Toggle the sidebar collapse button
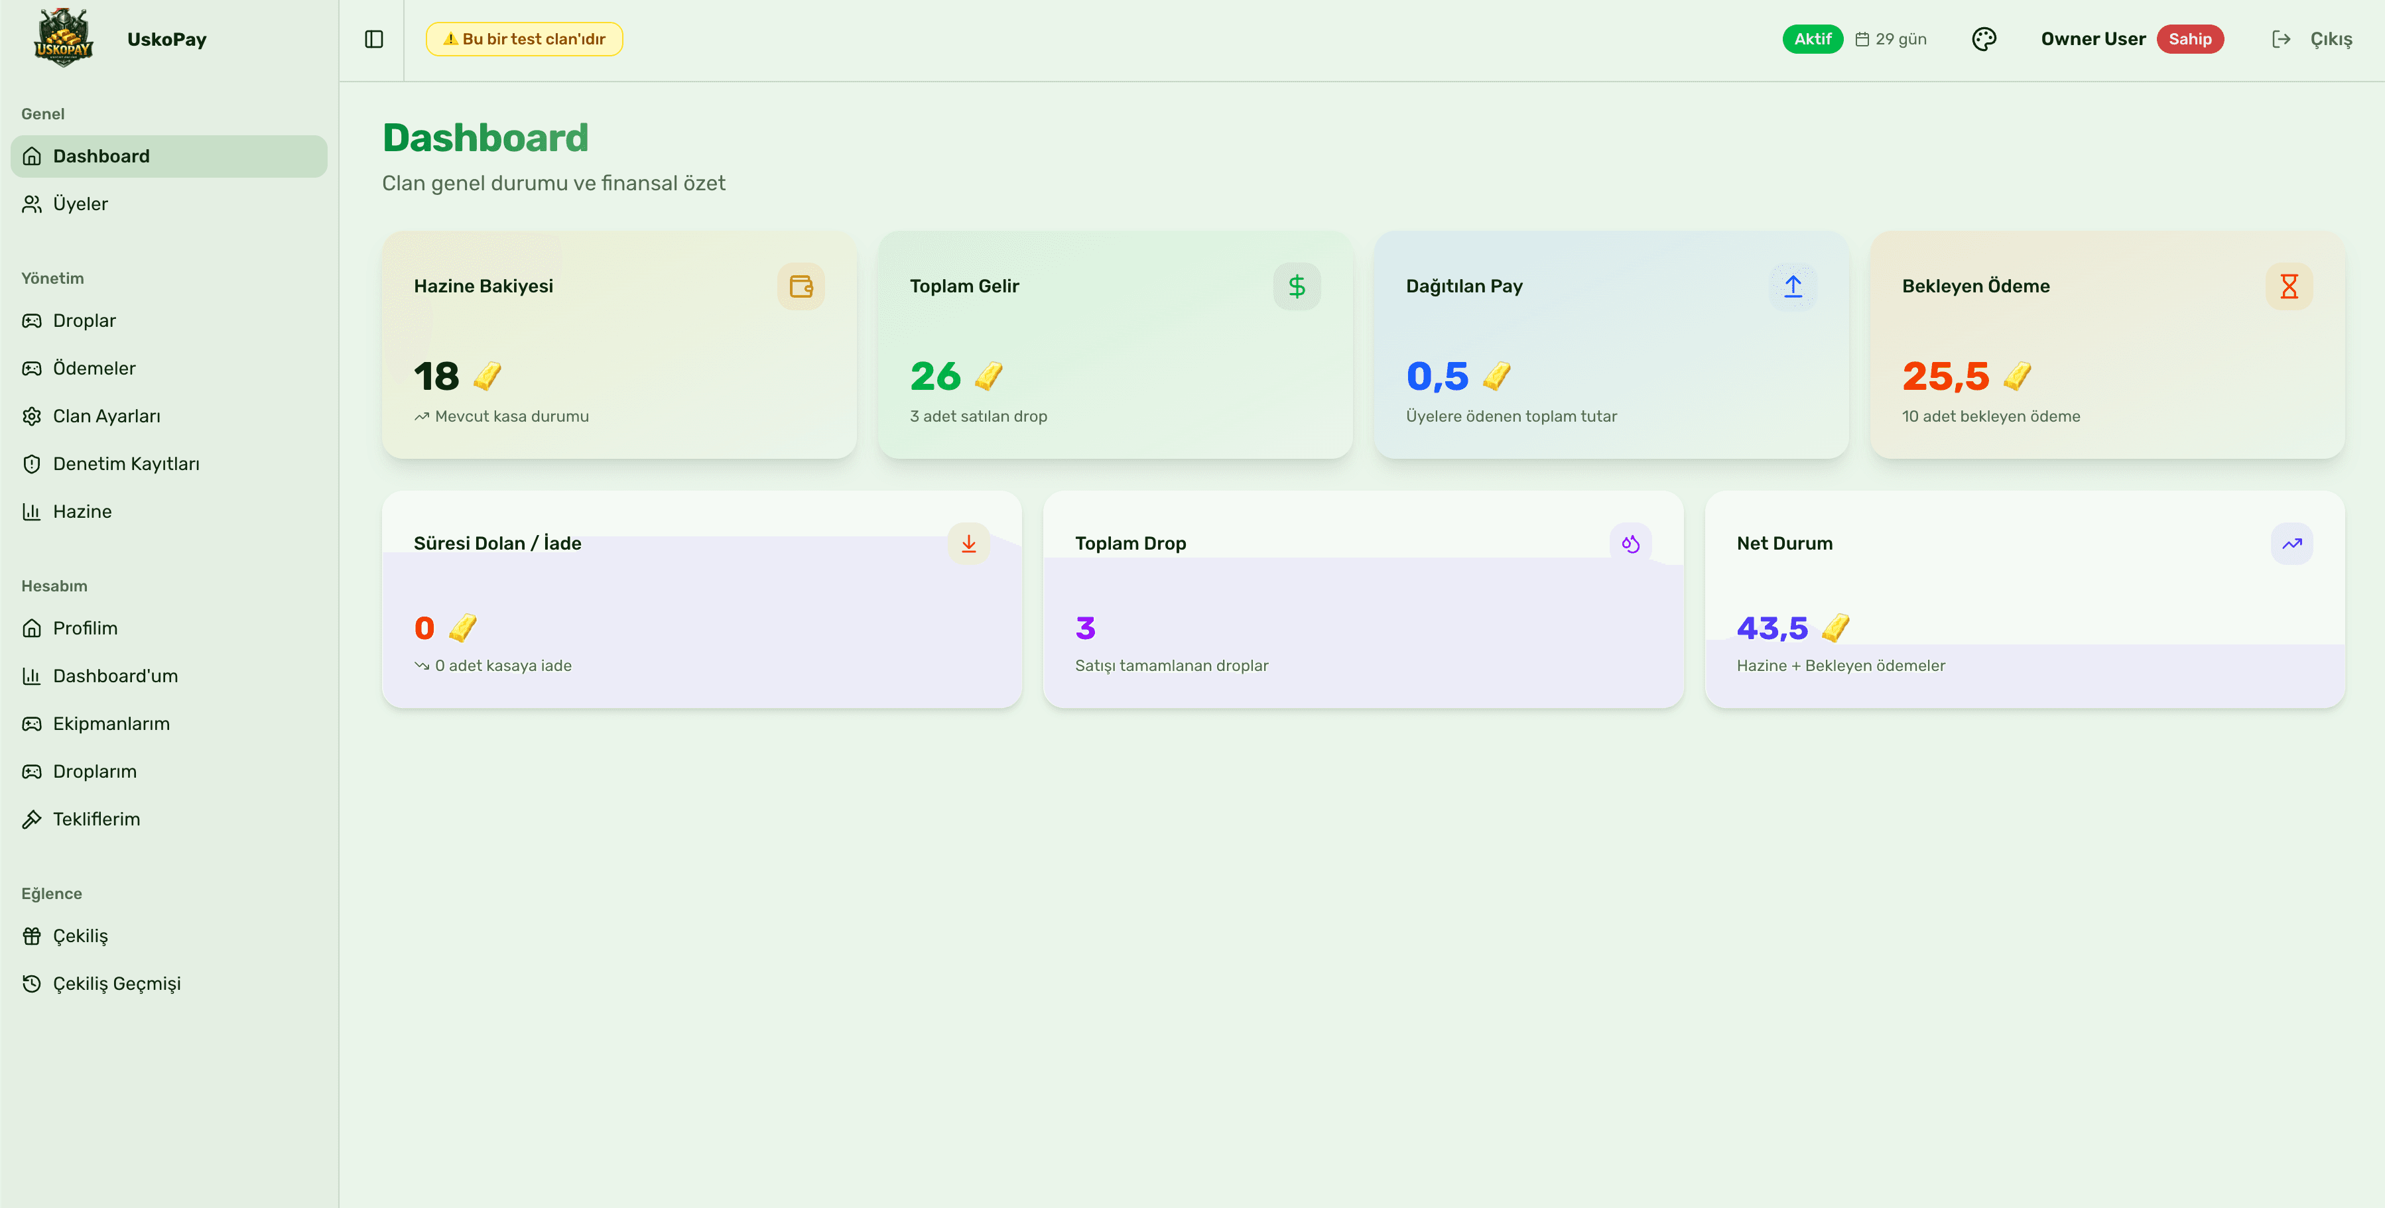 tap(373, 39)
